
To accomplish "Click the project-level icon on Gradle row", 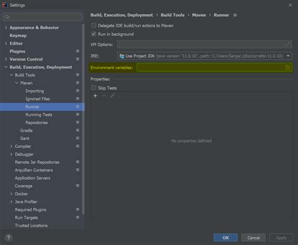I will (77, 130).
